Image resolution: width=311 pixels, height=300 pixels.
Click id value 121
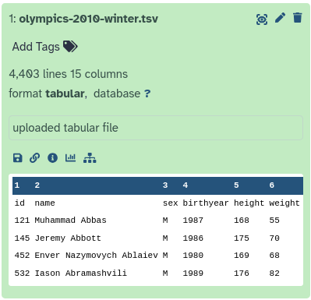click(x=22, y=221)
